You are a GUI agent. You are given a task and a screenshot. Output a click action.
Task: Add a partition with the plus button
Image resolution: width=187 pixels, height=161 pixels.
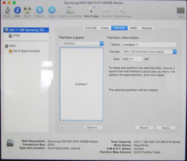pyautogui.click(x=62, y=127)
